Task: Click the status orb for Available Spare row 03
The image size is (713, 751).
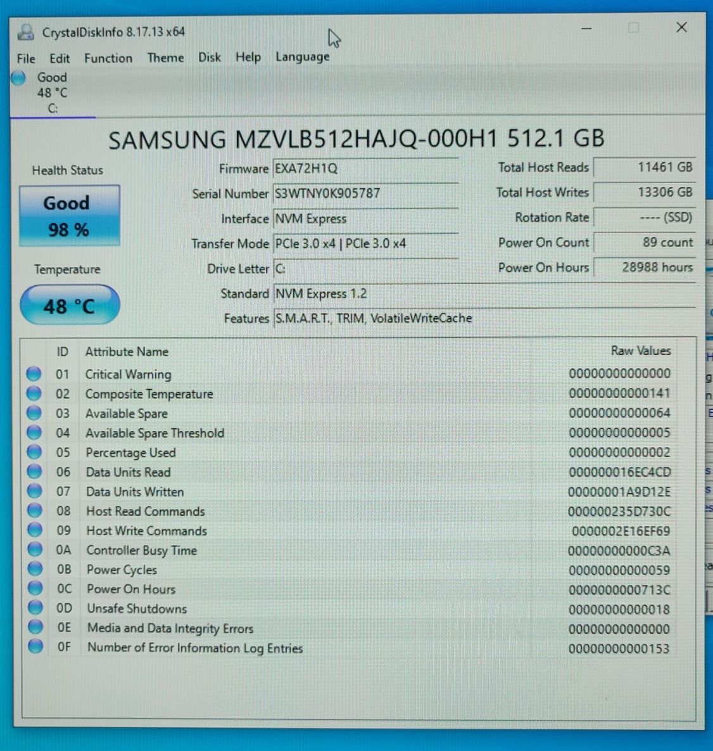Action: [34, 413]
